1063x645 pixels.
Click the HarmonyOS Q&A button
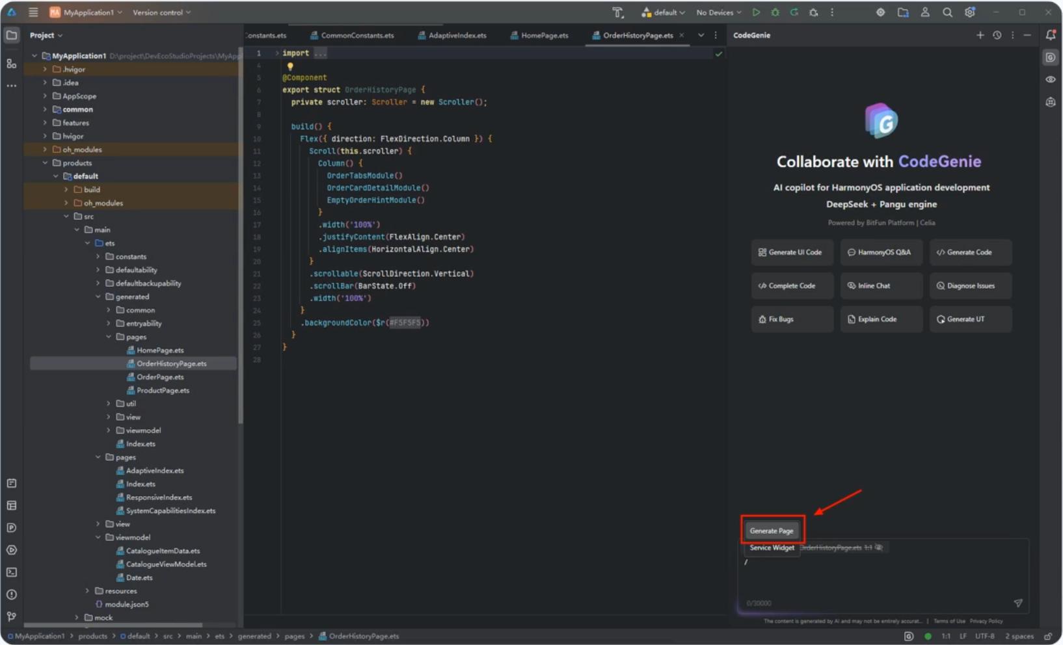point(881,252)
